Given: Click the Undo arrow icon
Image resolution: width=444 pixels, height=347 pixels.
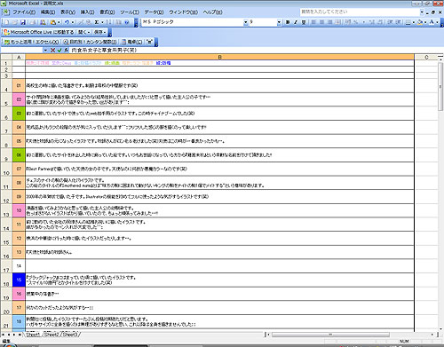Looking at the screenshot, I should (67, 22).
